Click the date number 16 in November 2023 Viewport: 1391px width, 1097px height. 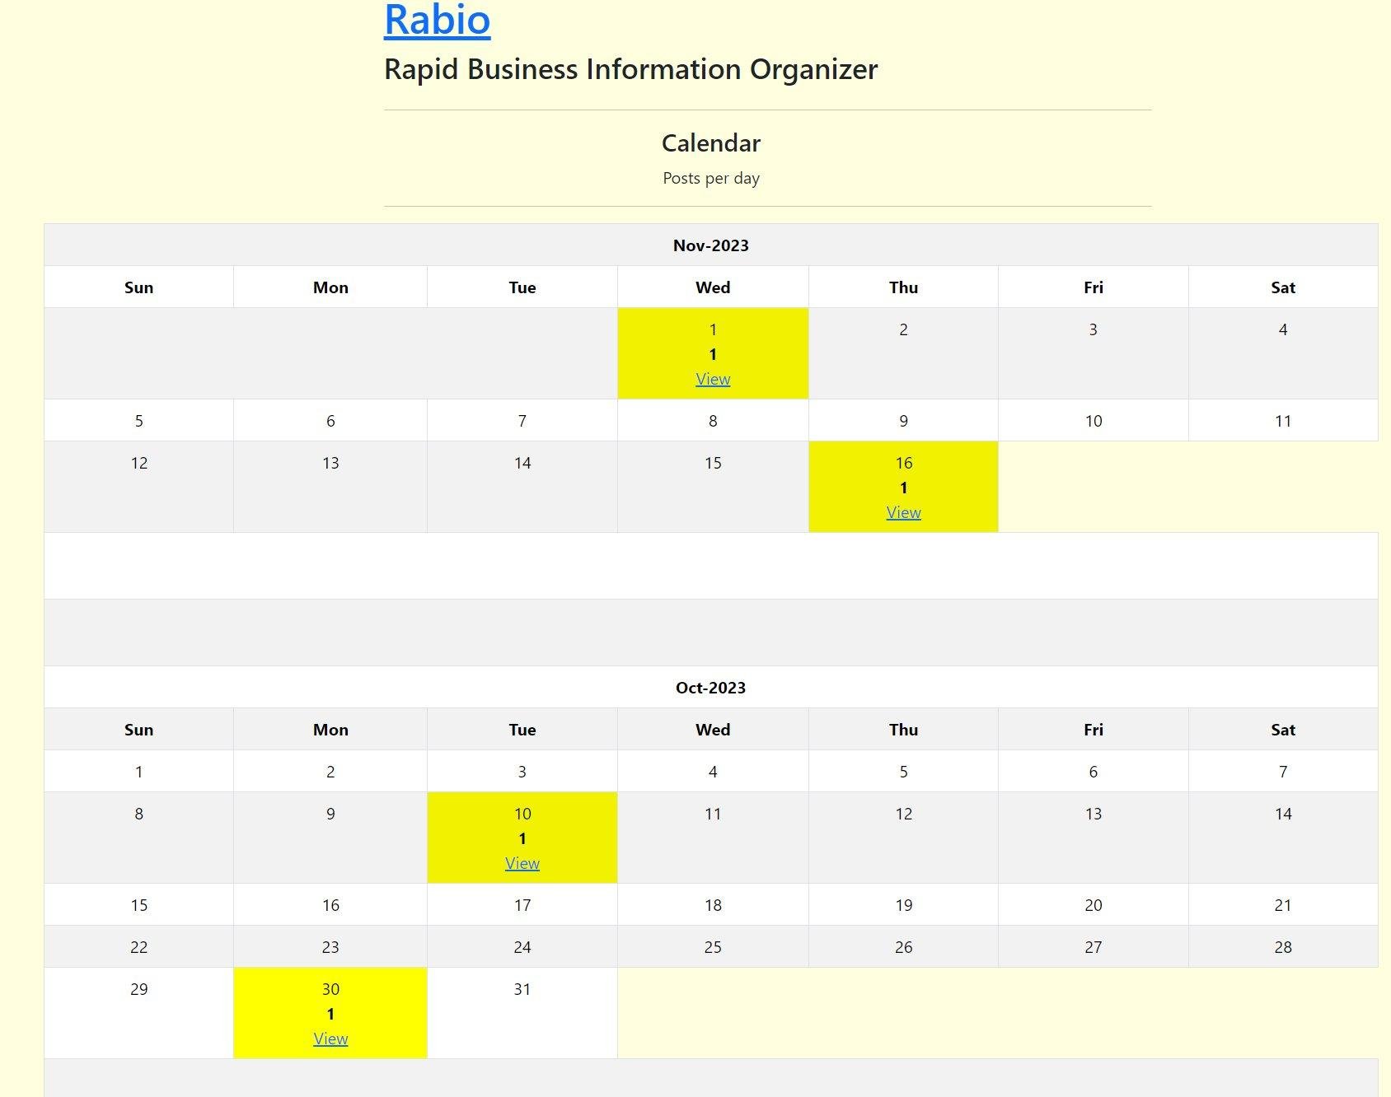[903, 463]
